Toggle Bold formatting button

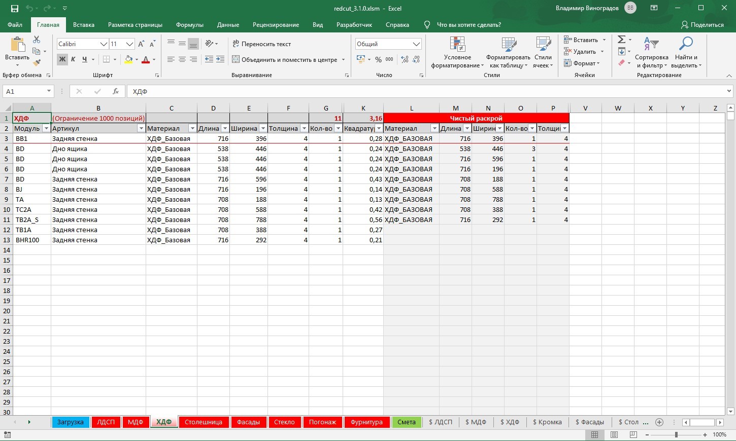pos(62,59)
